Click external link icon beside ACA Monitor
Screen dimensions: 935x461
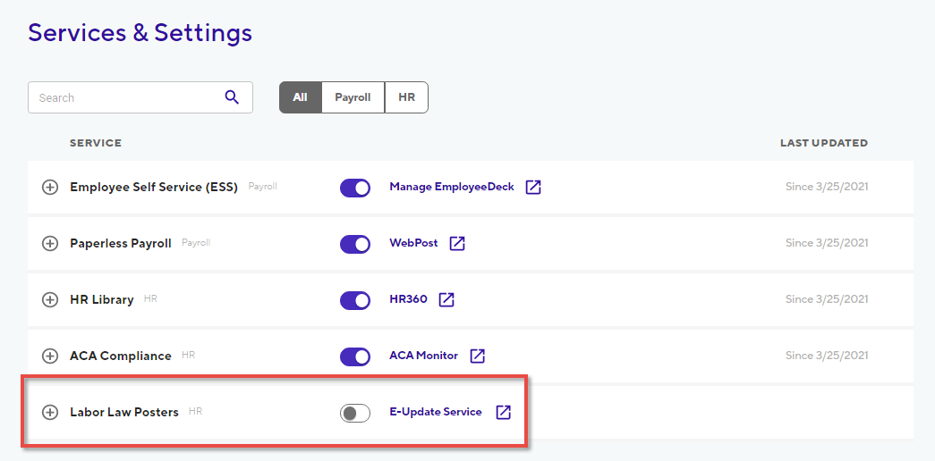click(477, 356)
